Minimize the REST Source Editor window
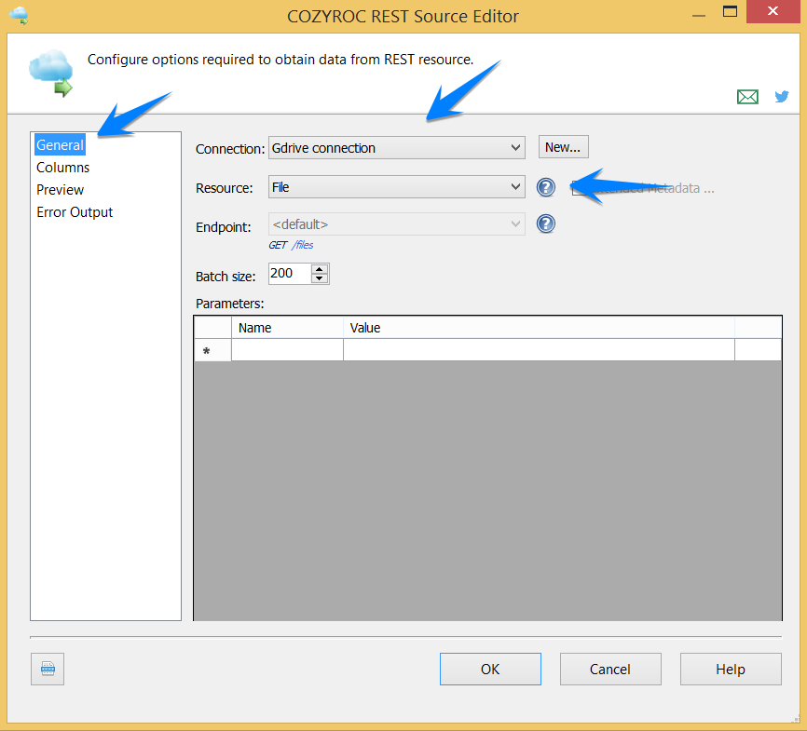 (x=698, y=16)
